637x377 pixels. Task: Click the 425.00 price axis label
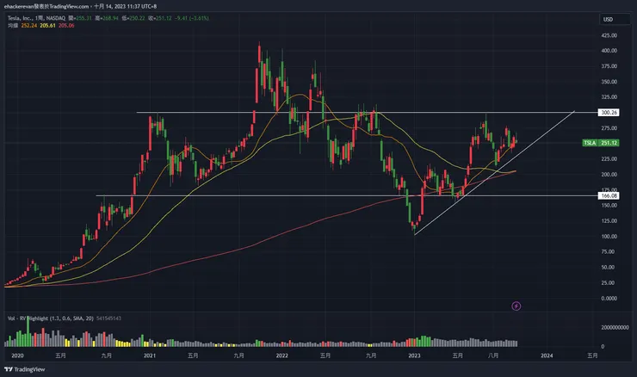coord(609,35)
